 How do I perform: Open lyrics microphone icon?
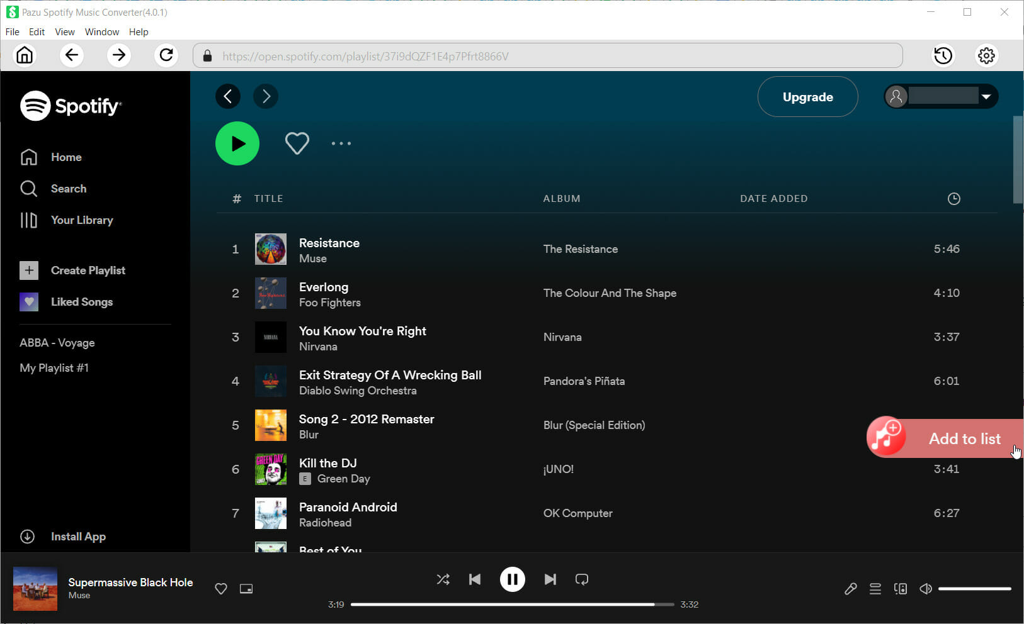[850, 589]
